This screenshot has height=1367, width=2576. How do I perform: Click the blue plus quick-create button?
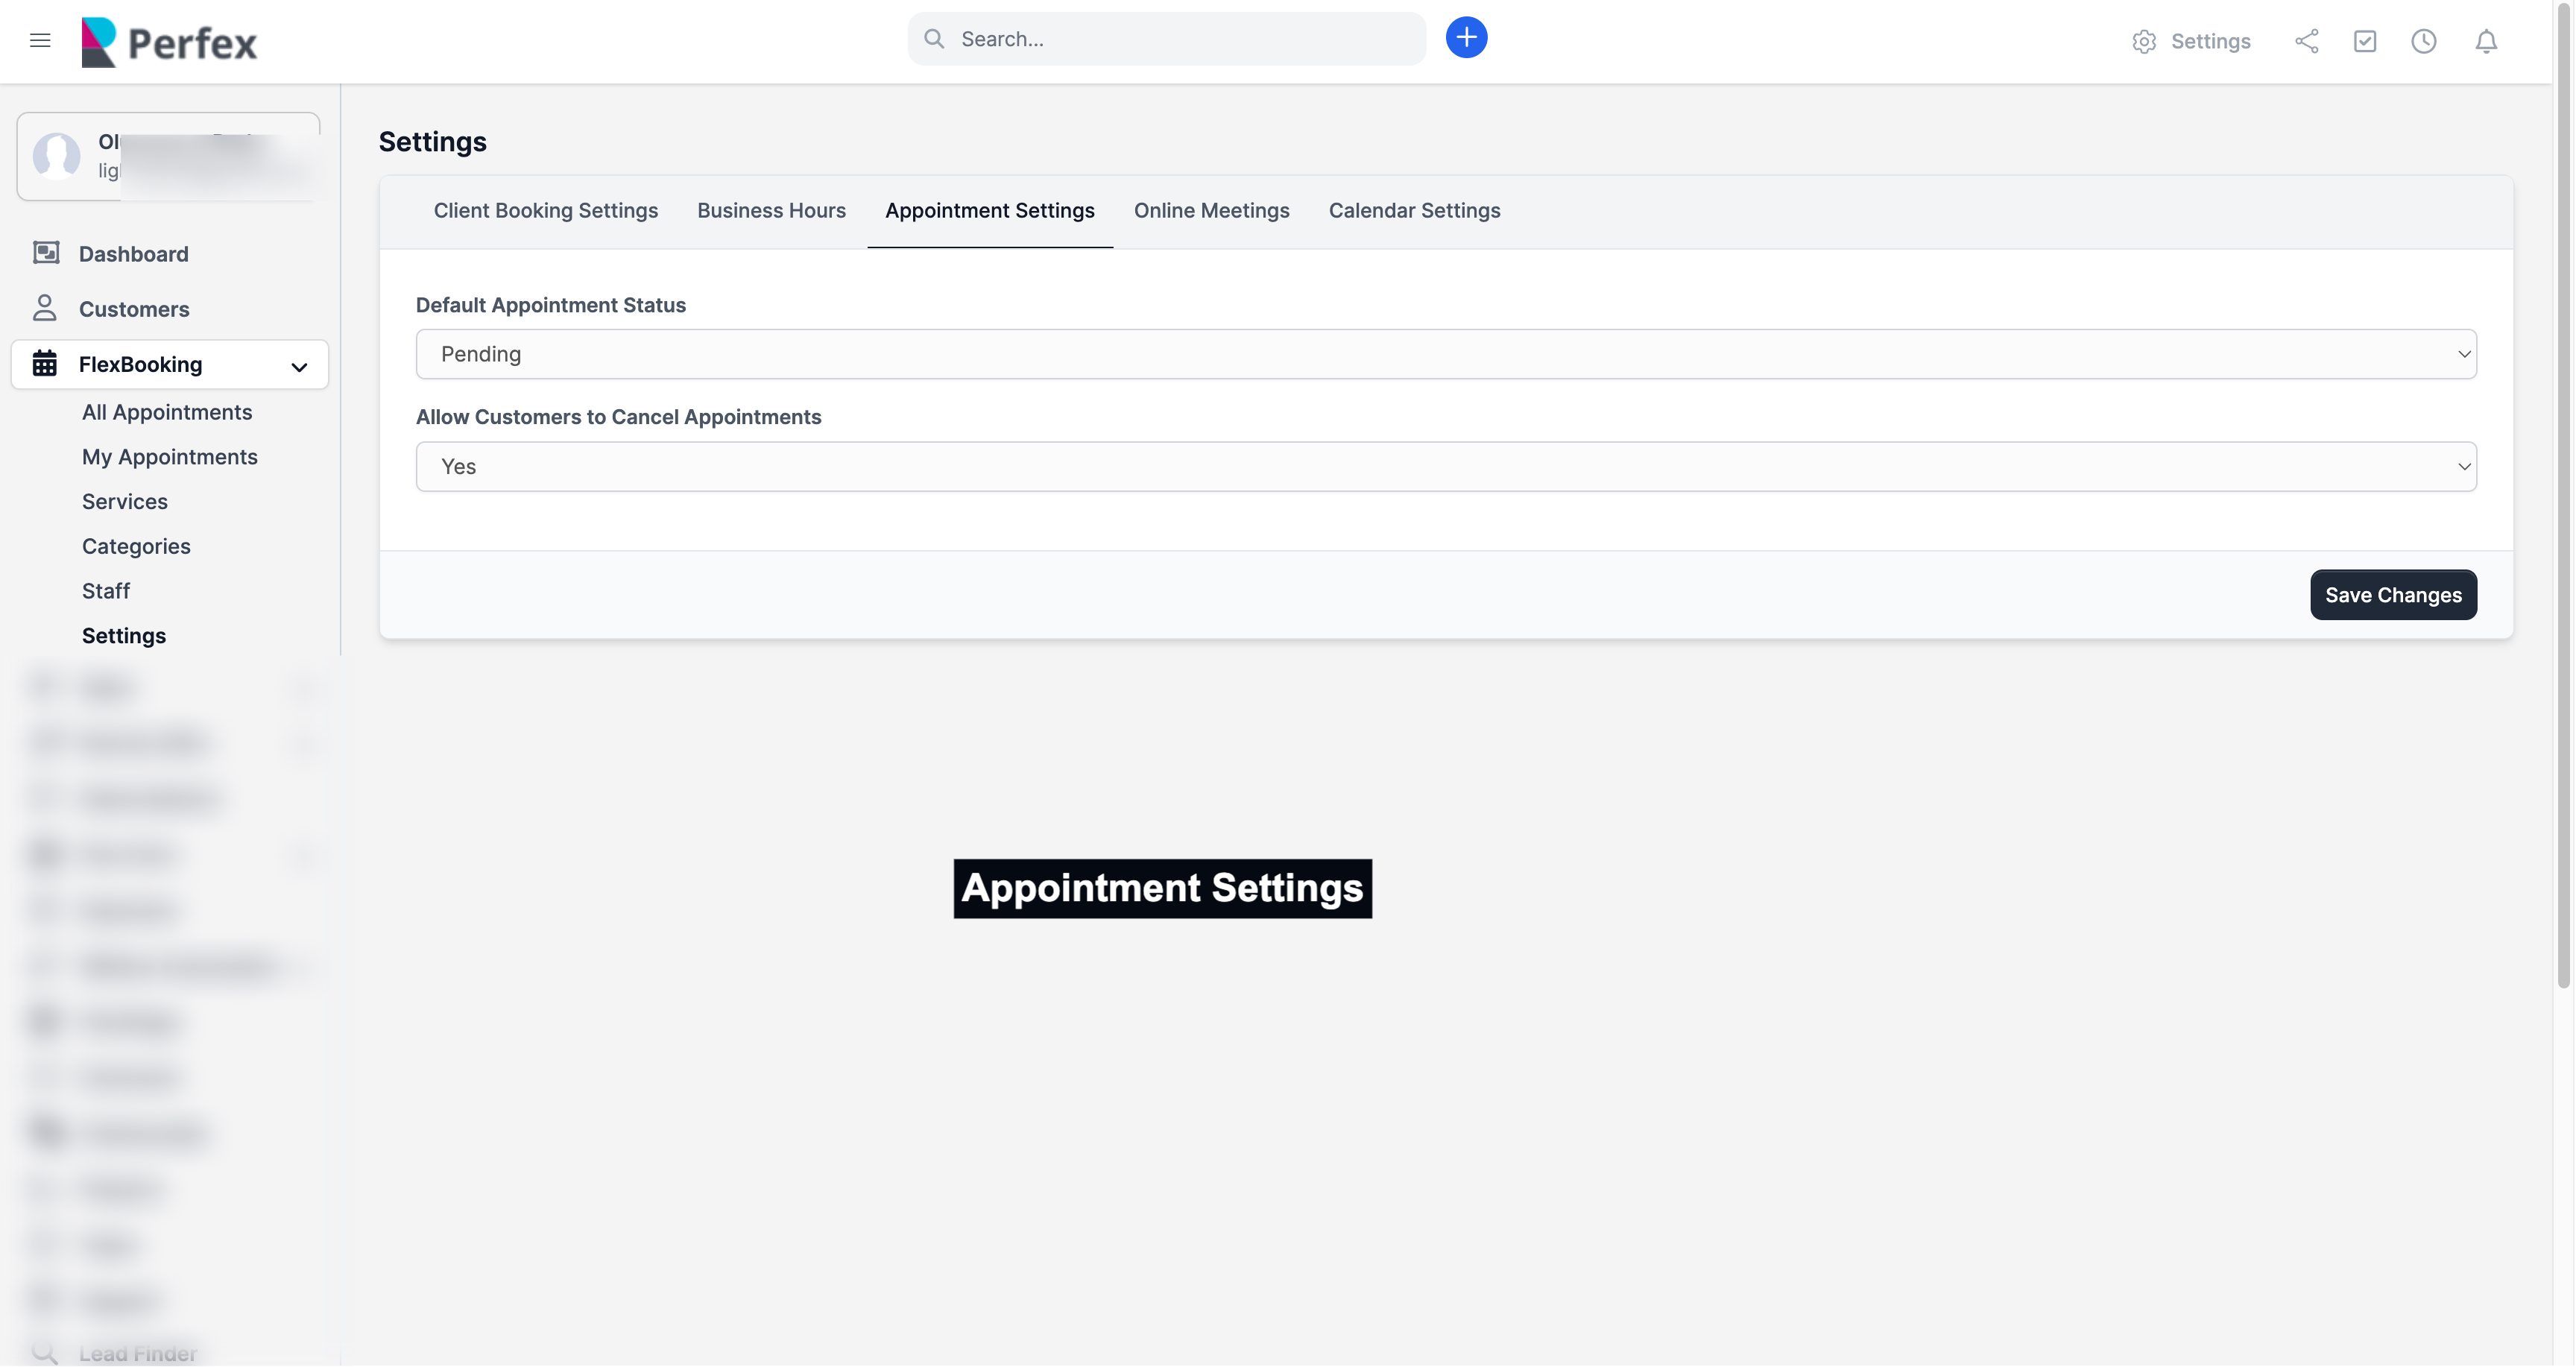coord(1466,38)
